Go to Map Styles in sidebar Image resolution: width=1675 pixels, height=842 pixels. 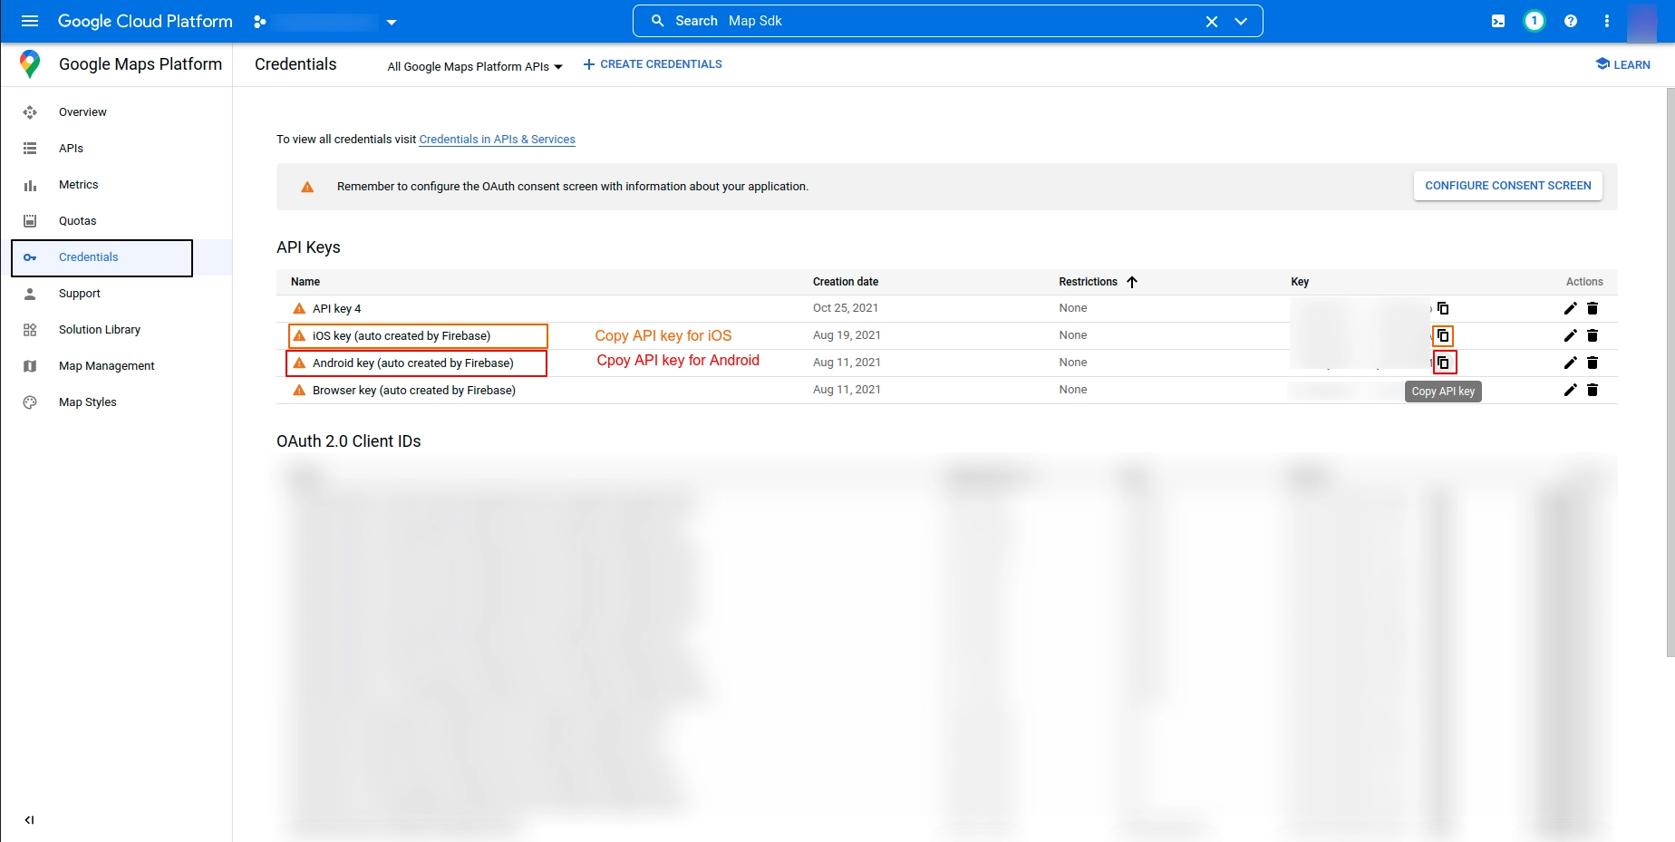coord(88,402)
